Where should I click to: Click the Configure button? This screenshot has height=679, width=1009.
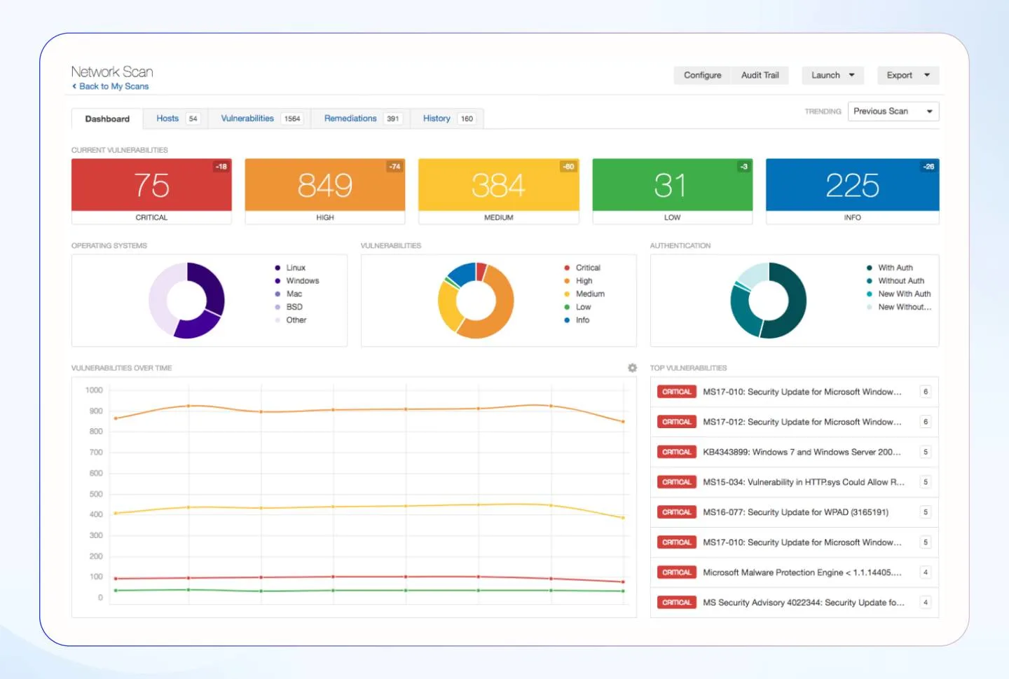coord(701,75)
